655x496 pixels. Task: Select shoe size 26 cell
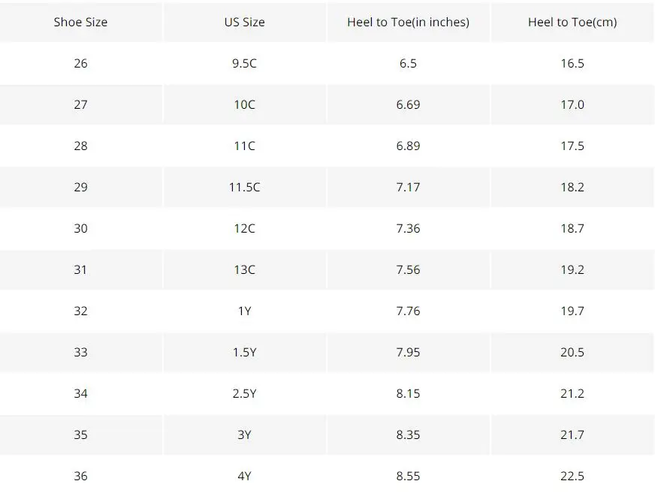pyautogui.click(x=80, y=64)
